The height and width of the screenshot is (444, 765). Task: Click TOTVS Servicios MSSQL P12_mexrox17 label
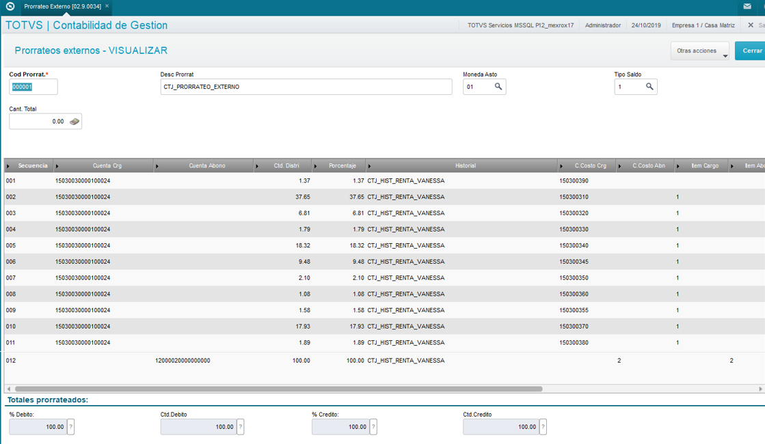(x=520, y=25)
